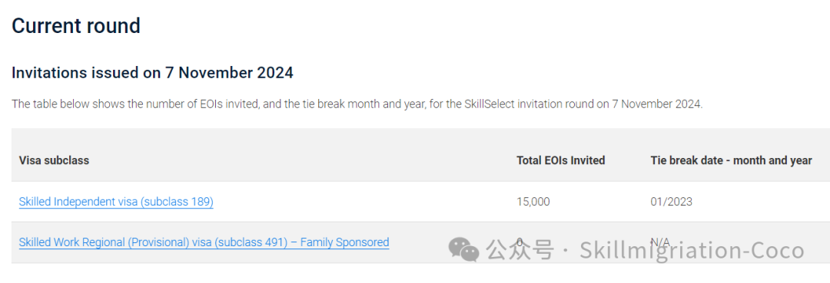
Task: Select the 01/2023 tie break date cell
Action: pyautogui.click(x=671, y=202)
